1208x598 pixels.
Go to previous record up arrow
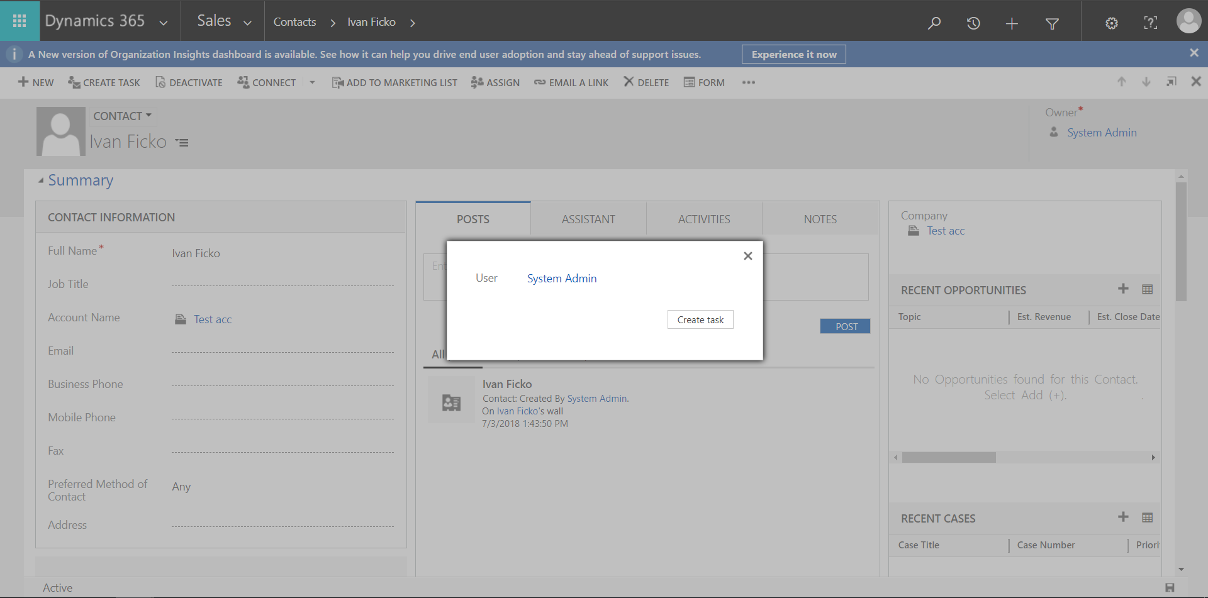[x=1121, y=82]
